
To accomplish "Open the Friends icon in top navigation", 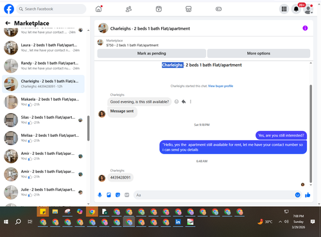I will pyautogui.click(x=128, y=9).
